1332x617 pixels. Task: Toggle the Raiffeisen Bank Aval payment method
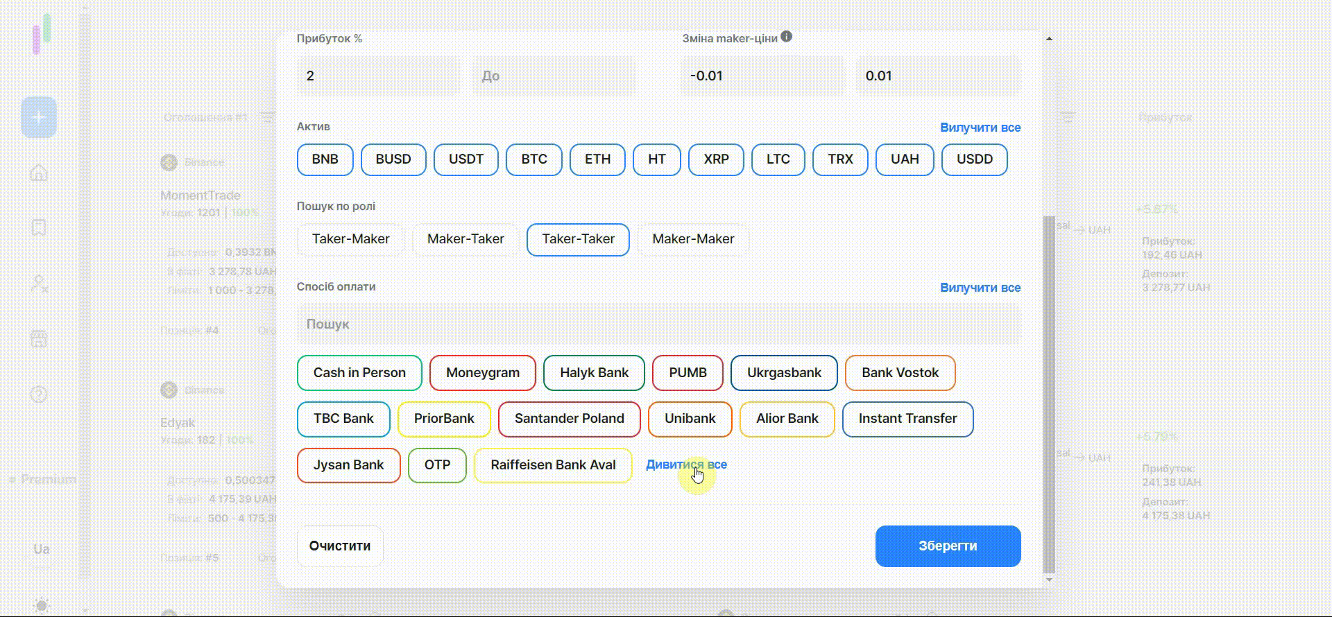553,465
